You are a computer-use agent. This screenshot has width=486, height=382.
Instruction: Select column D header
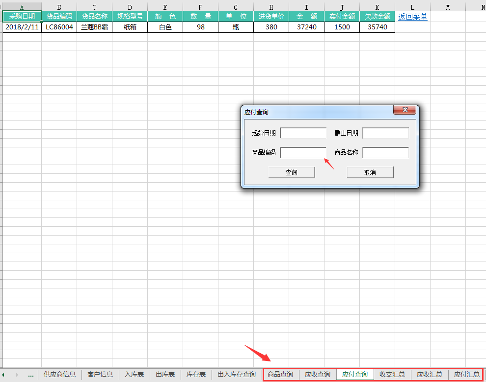point(130,7)
